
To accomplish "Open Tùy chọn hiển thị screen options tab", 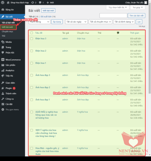I will pyautogui.click(x=117, y=8).
